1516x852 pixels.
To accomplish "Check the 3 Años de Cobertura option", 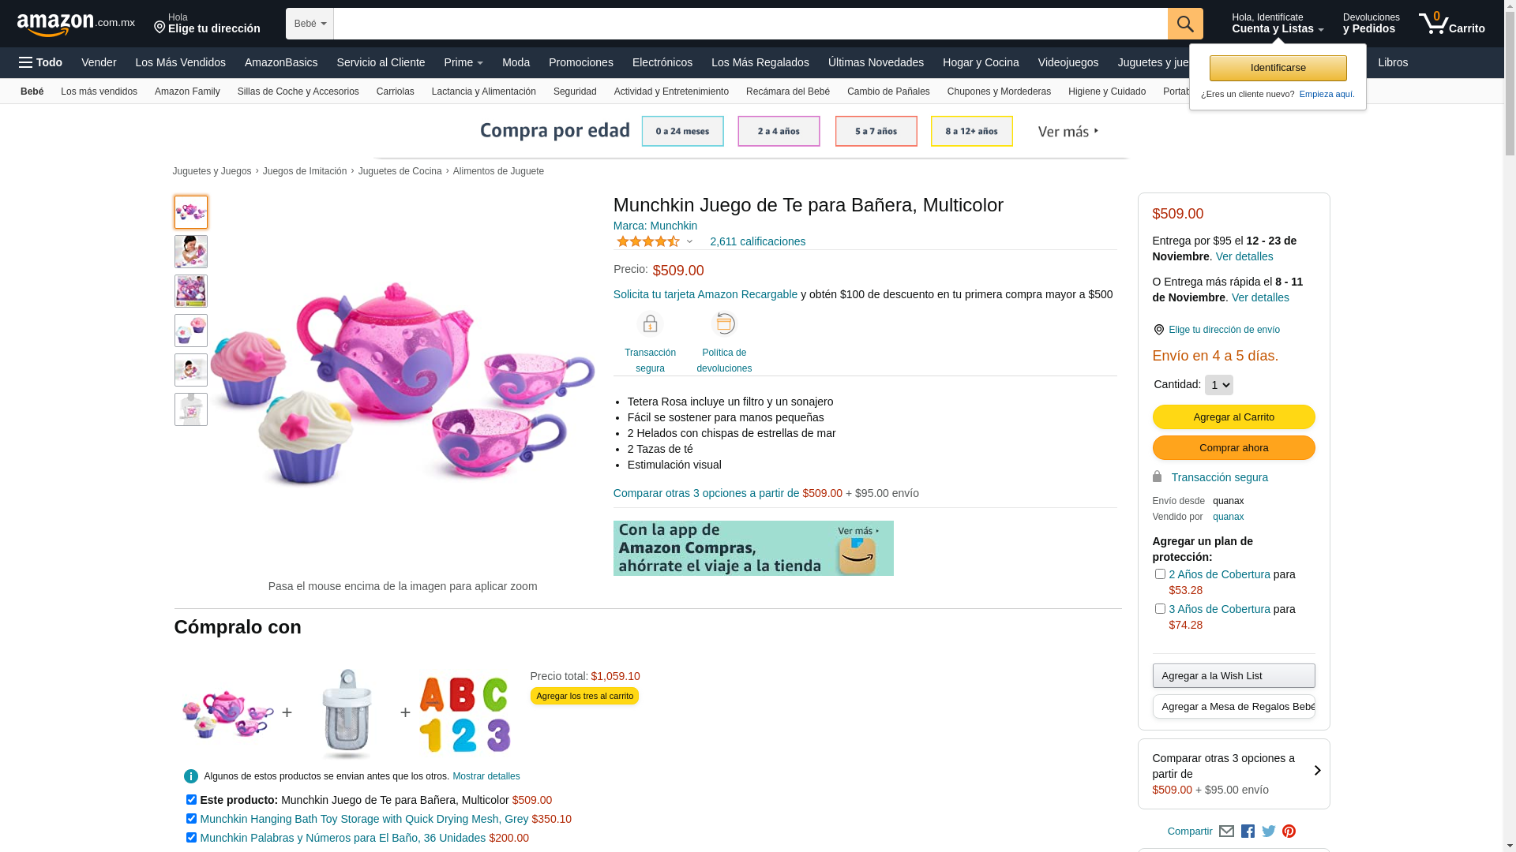I will [1160, 609].
